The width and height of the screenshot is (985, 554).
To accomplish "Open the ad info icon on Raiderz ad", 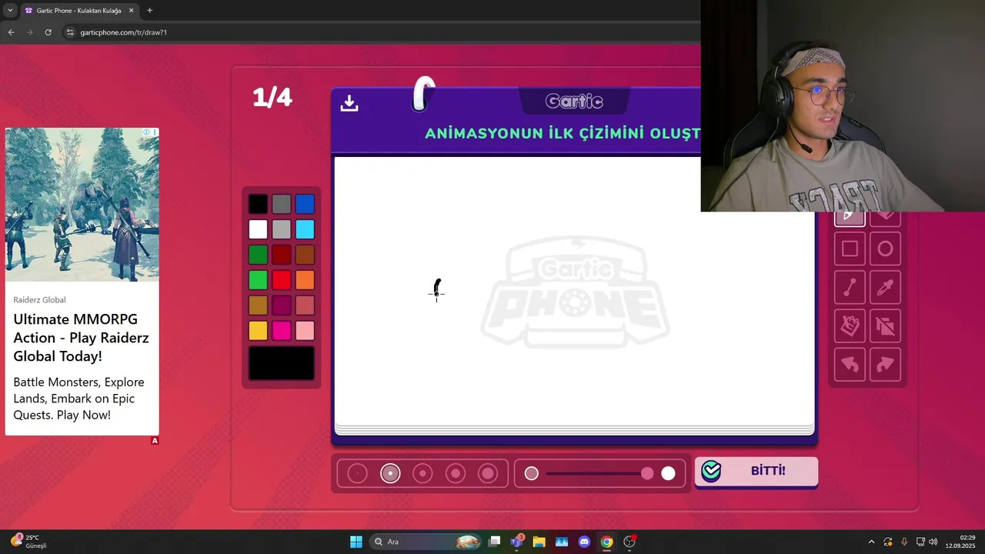I will [x=146, y=132].
